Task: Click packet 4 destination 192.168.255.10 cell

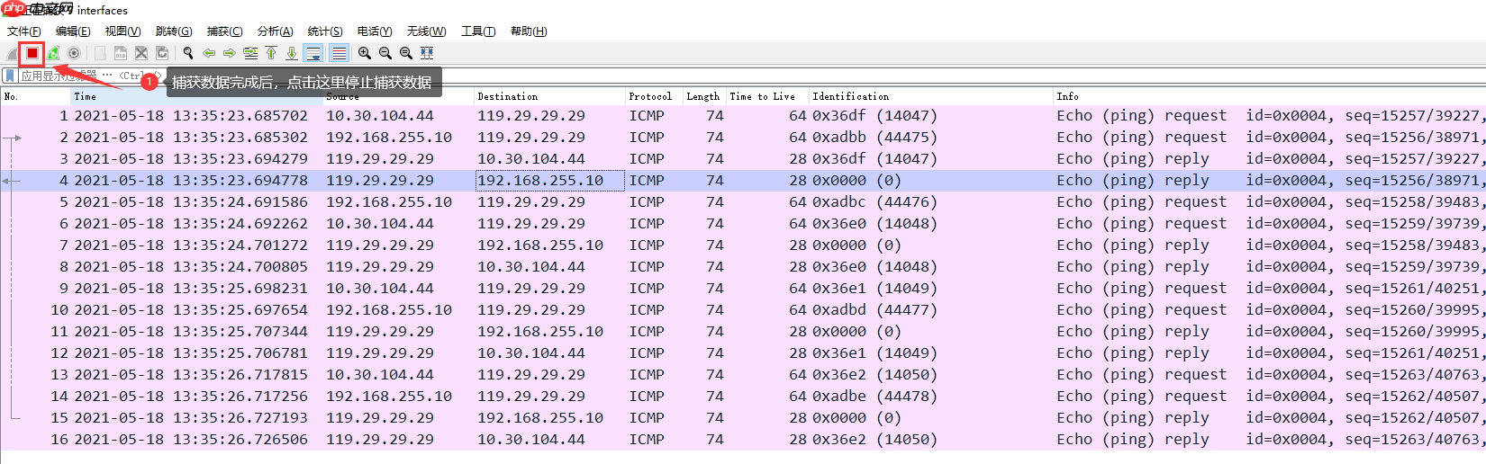Action: click(549, 181)
